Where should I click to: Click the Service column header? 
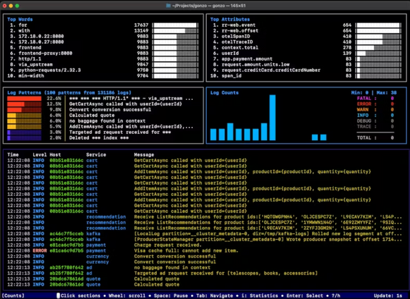point(96,155)
